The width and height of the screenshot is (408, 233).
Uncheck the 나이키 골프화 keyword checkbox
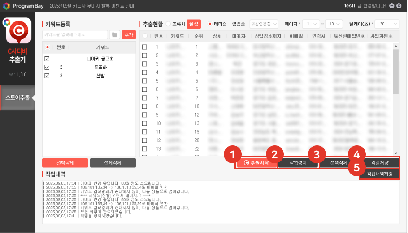(48, 59)
